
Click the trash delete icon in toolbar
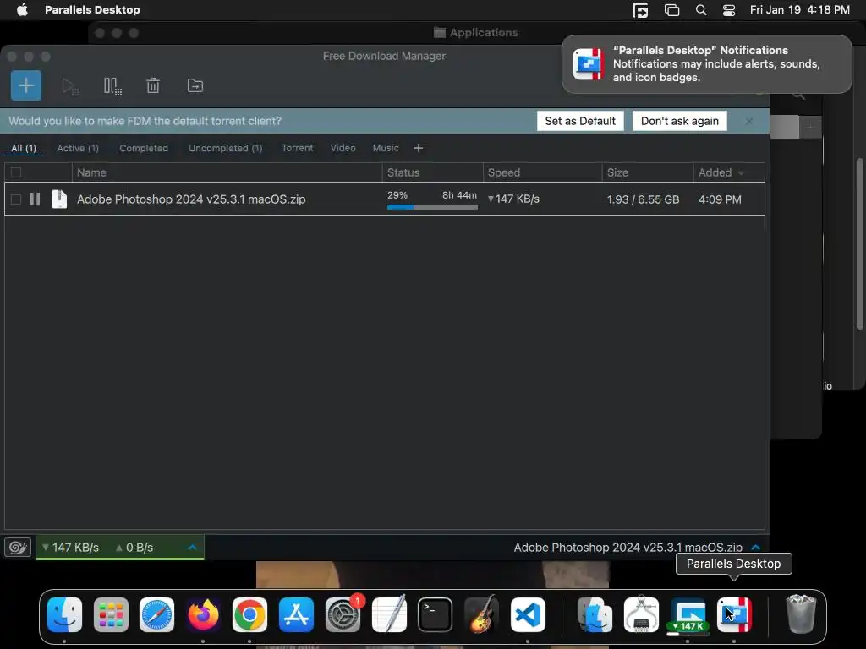153,85
